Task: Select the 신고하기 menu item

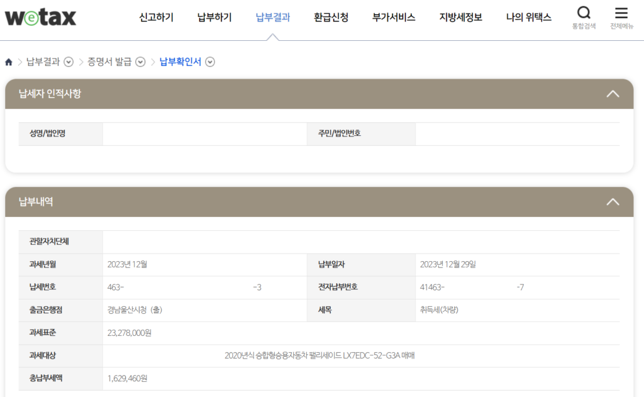Action: coord(158,18)
